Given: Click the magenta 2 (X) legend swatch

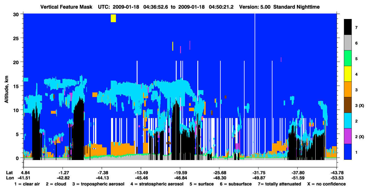Looking at the screenshot, I should coord(348,136).
